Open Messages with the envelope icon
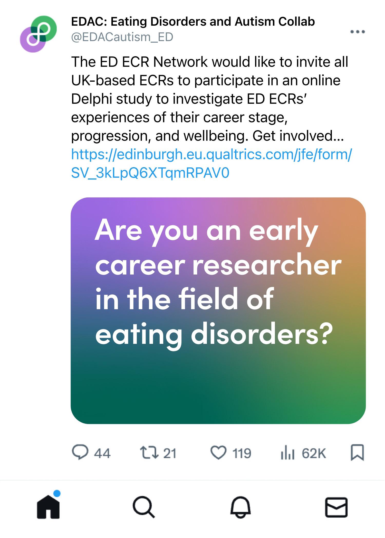This screenshot has width=385, height=538. 336,507
